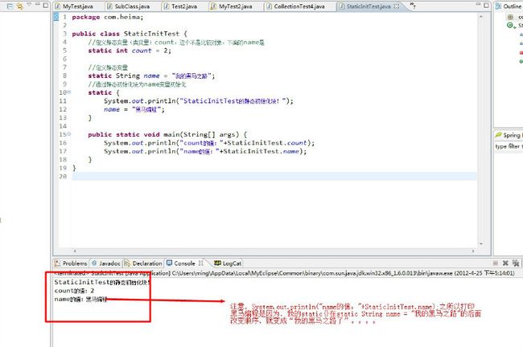The width and height of the screenshot is (523, 347).
Task: Maximize the left package panel
Action: pos(45,6)
